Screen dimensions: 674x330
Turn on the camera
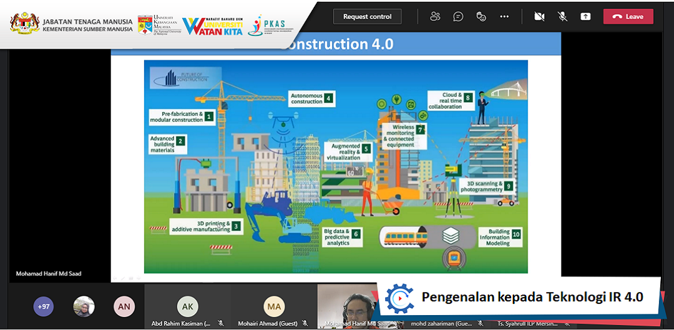(x=539, y=17)
